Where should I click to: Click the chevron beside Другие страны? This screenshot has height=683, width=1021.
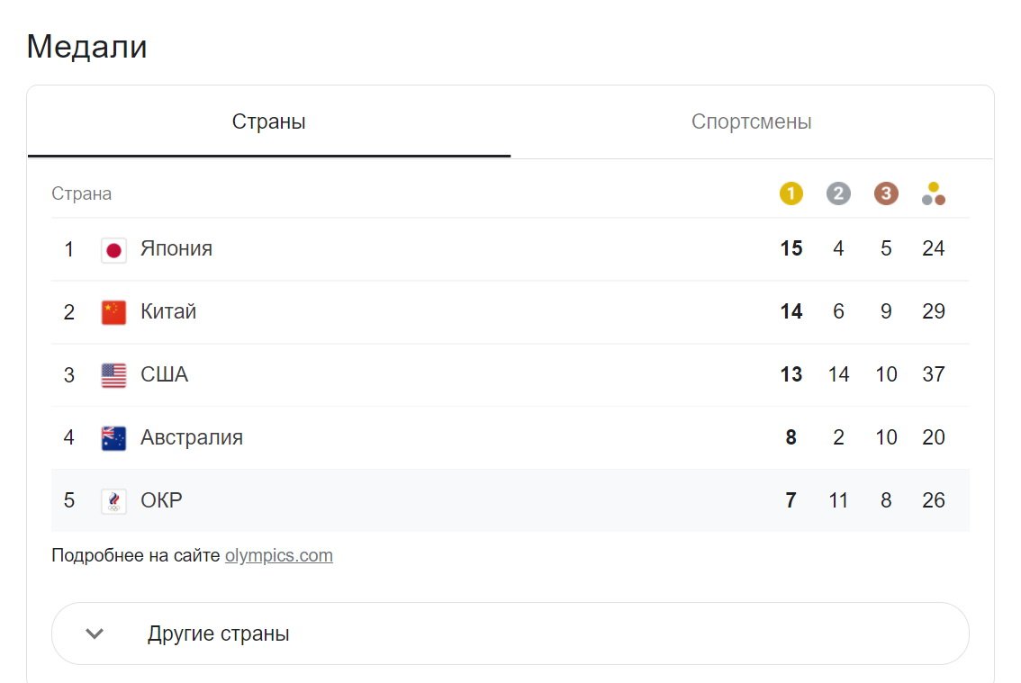[x=95, y=634]
